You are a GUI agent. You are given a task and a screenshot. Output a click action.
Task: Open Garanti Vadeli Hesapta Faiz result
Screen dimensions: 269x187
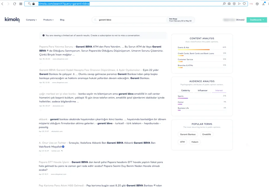(x=90, y=70)
